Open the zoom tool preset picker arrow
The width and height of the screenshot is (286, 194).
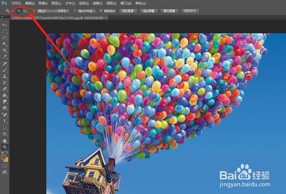click(x=12, y=11)
